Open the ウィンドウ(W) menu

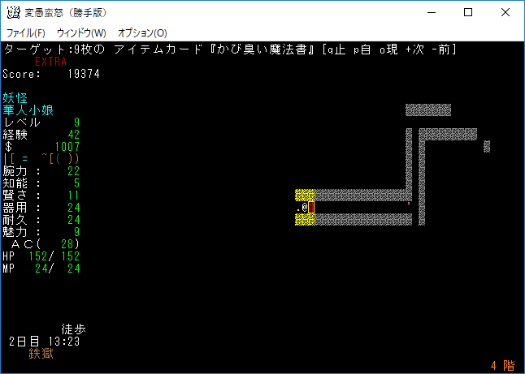point(81,33)
